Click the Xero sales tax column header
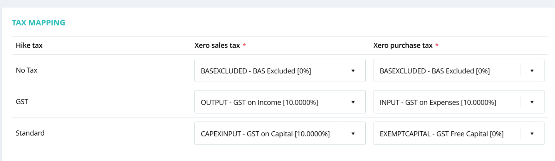555x161 pixels. 217,45
